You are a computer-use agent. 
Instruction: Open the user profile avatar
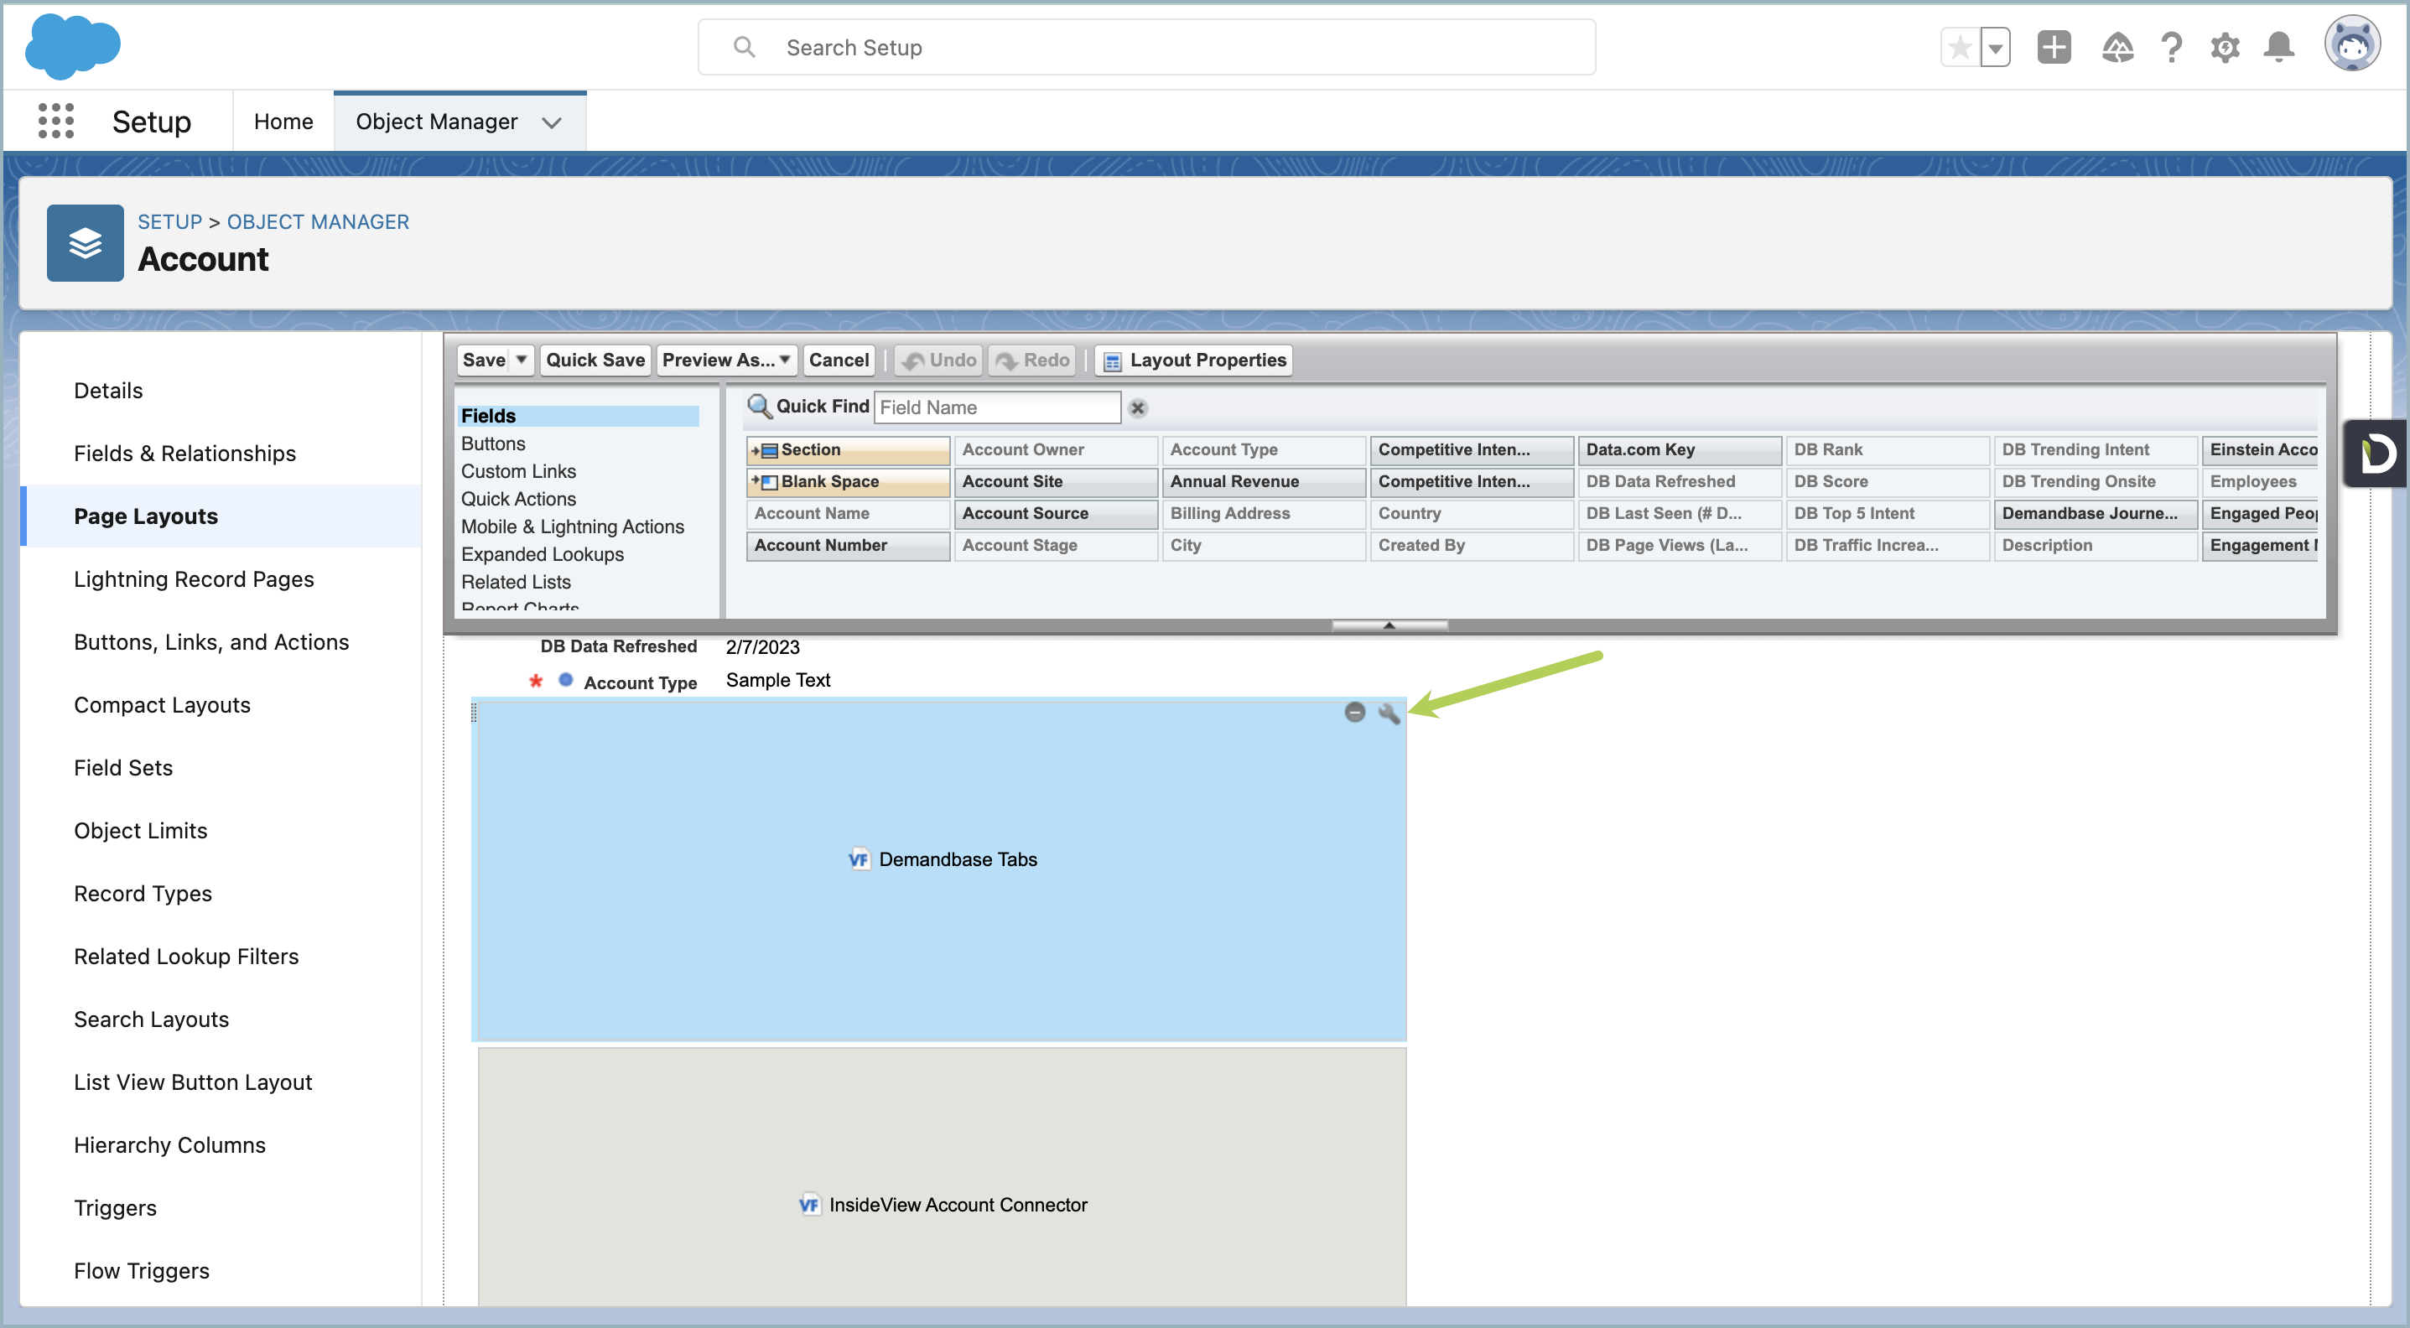point(2352,44)
